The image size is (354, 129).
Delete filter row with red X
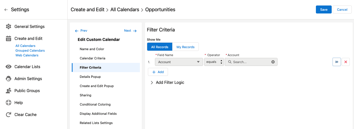pos(346,62)
